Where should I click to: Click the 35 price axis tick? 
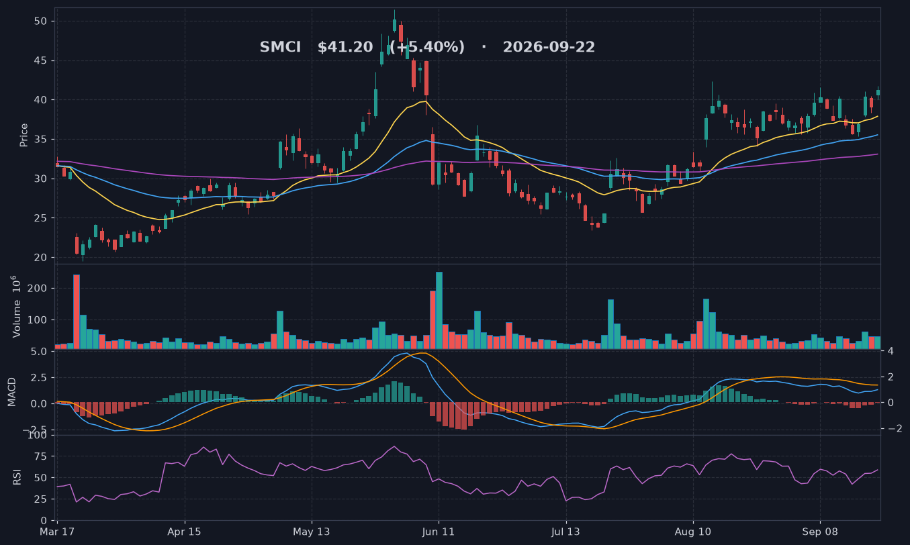[40, 140]
